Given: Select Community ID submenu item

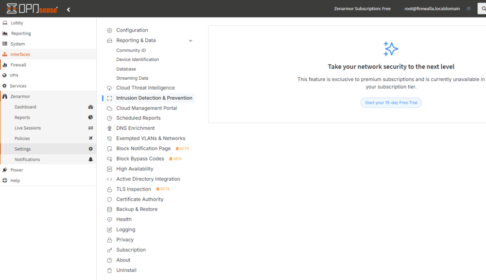Looking at the screenshot, I should (131, 50).
